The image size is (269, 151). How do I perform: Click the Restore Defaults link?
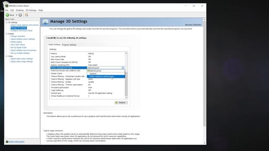193,25
